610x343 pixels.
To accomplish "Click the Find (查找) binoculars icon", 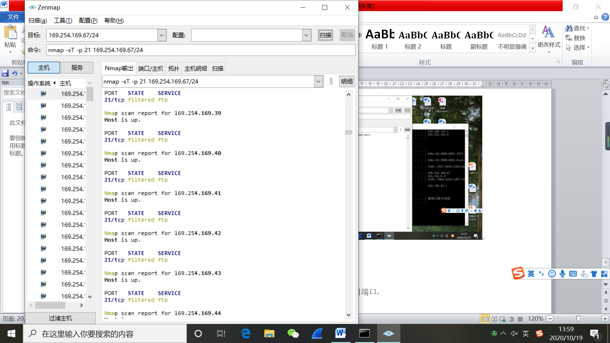I will (x=569, y=28).
